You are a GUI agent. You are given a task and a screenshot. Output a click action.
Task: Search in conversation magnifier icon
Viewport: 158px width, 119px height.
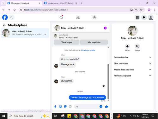point(137,46)
